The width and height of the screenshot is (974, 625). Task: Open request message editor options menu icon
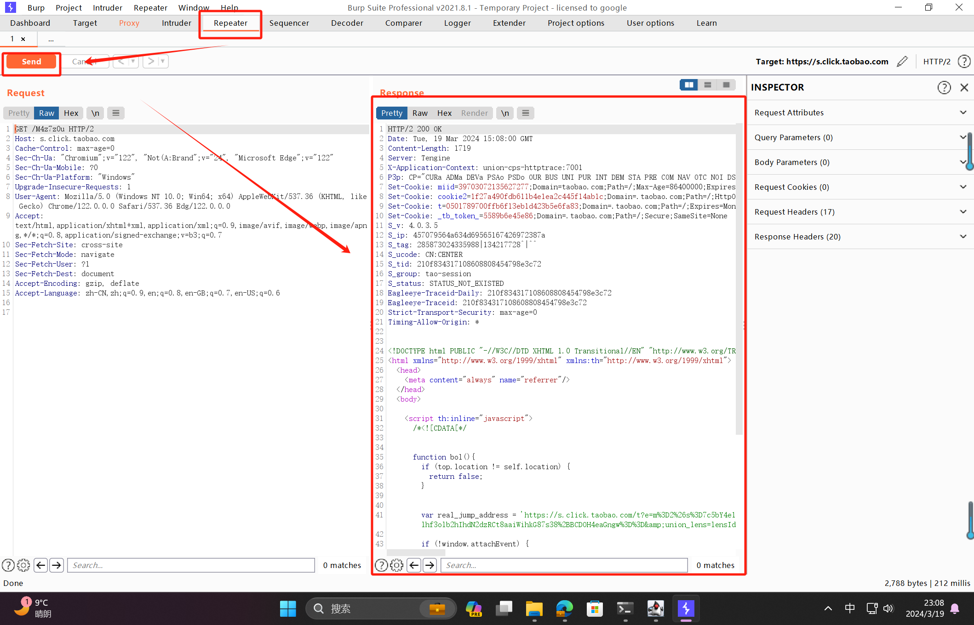click(x=116, y=113)
